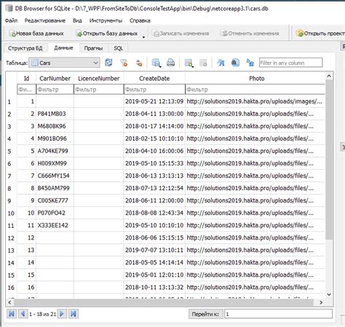Open the Инструменты menu
345x327 pixels.
click(106, 20)
